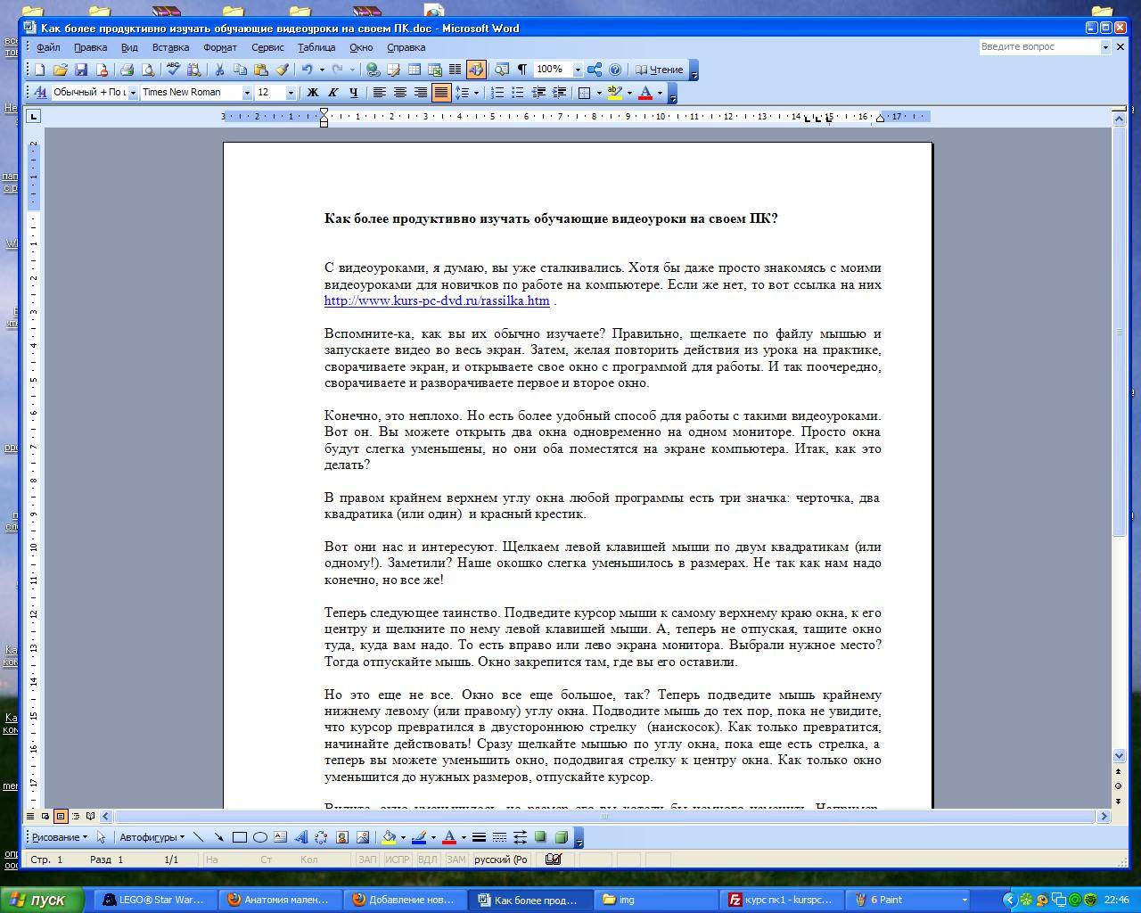Paste from clipboard
This screenshot has width=1141, height=913.
tap(260, 70)
